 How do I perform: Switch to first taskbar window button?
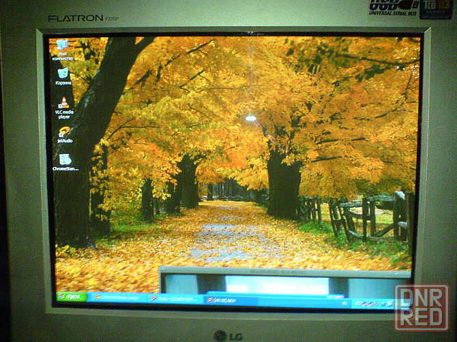(x=117, y=298)
